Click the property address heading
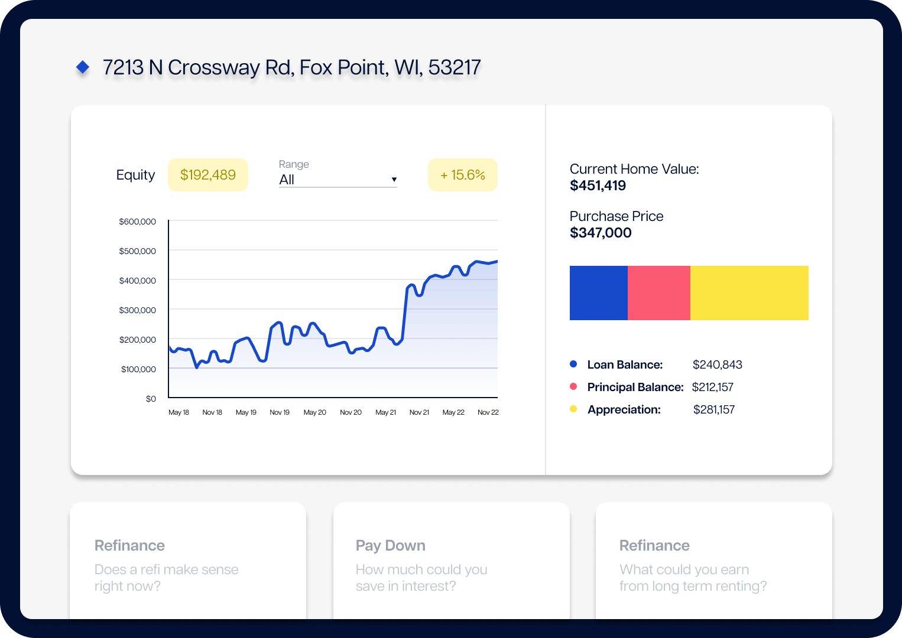Image resolution: width=902 pixels, height=638 pixels. 291,67
